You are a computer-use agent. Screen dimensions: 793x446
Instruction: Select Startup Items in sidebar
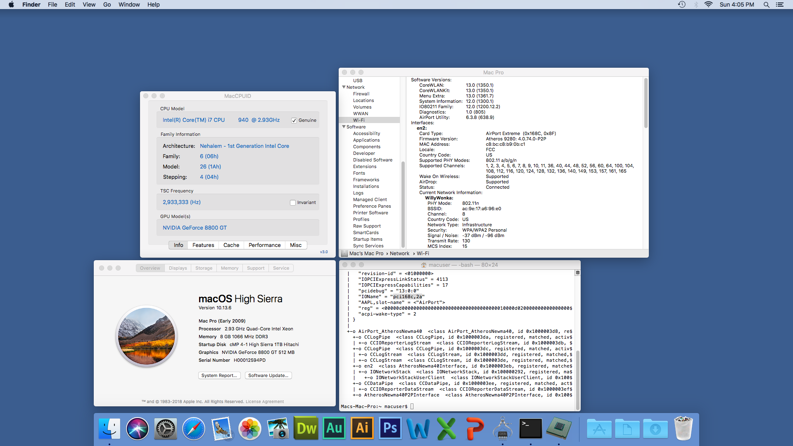tap(368, 239)
